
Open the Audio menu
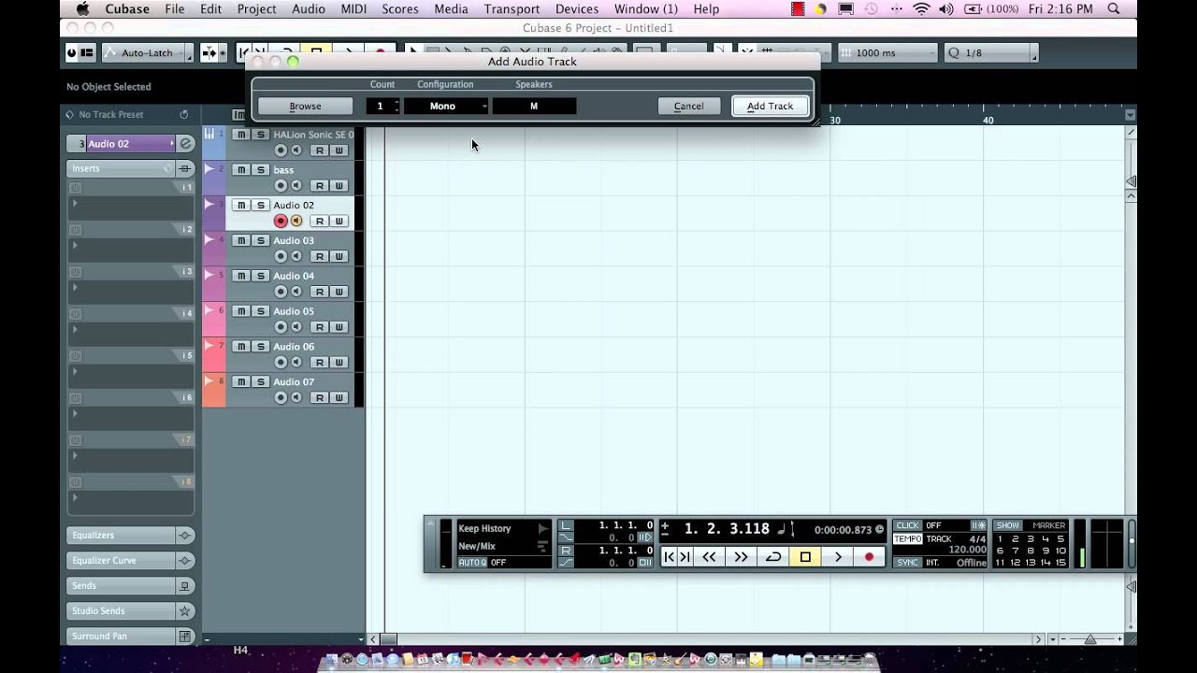(x=308, y=9)
